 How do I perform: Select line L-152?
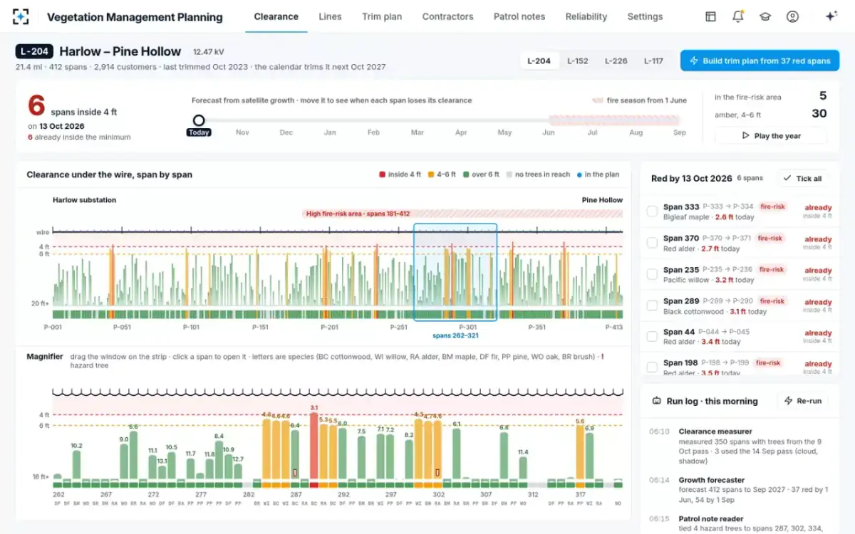[x=578, y=61]
